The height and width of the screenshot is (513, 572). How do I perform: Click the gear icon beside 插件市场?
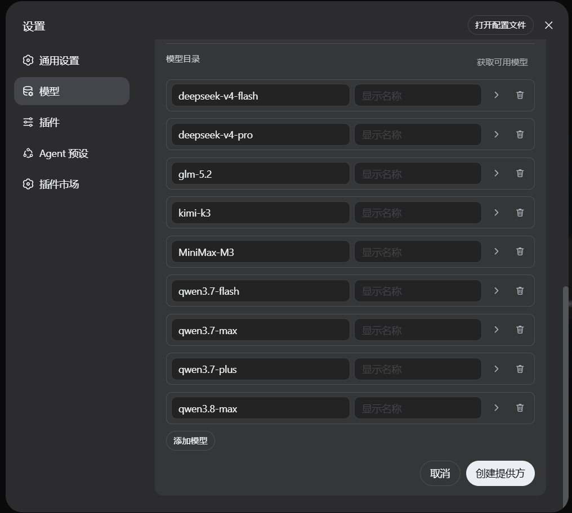click(28, 184)
